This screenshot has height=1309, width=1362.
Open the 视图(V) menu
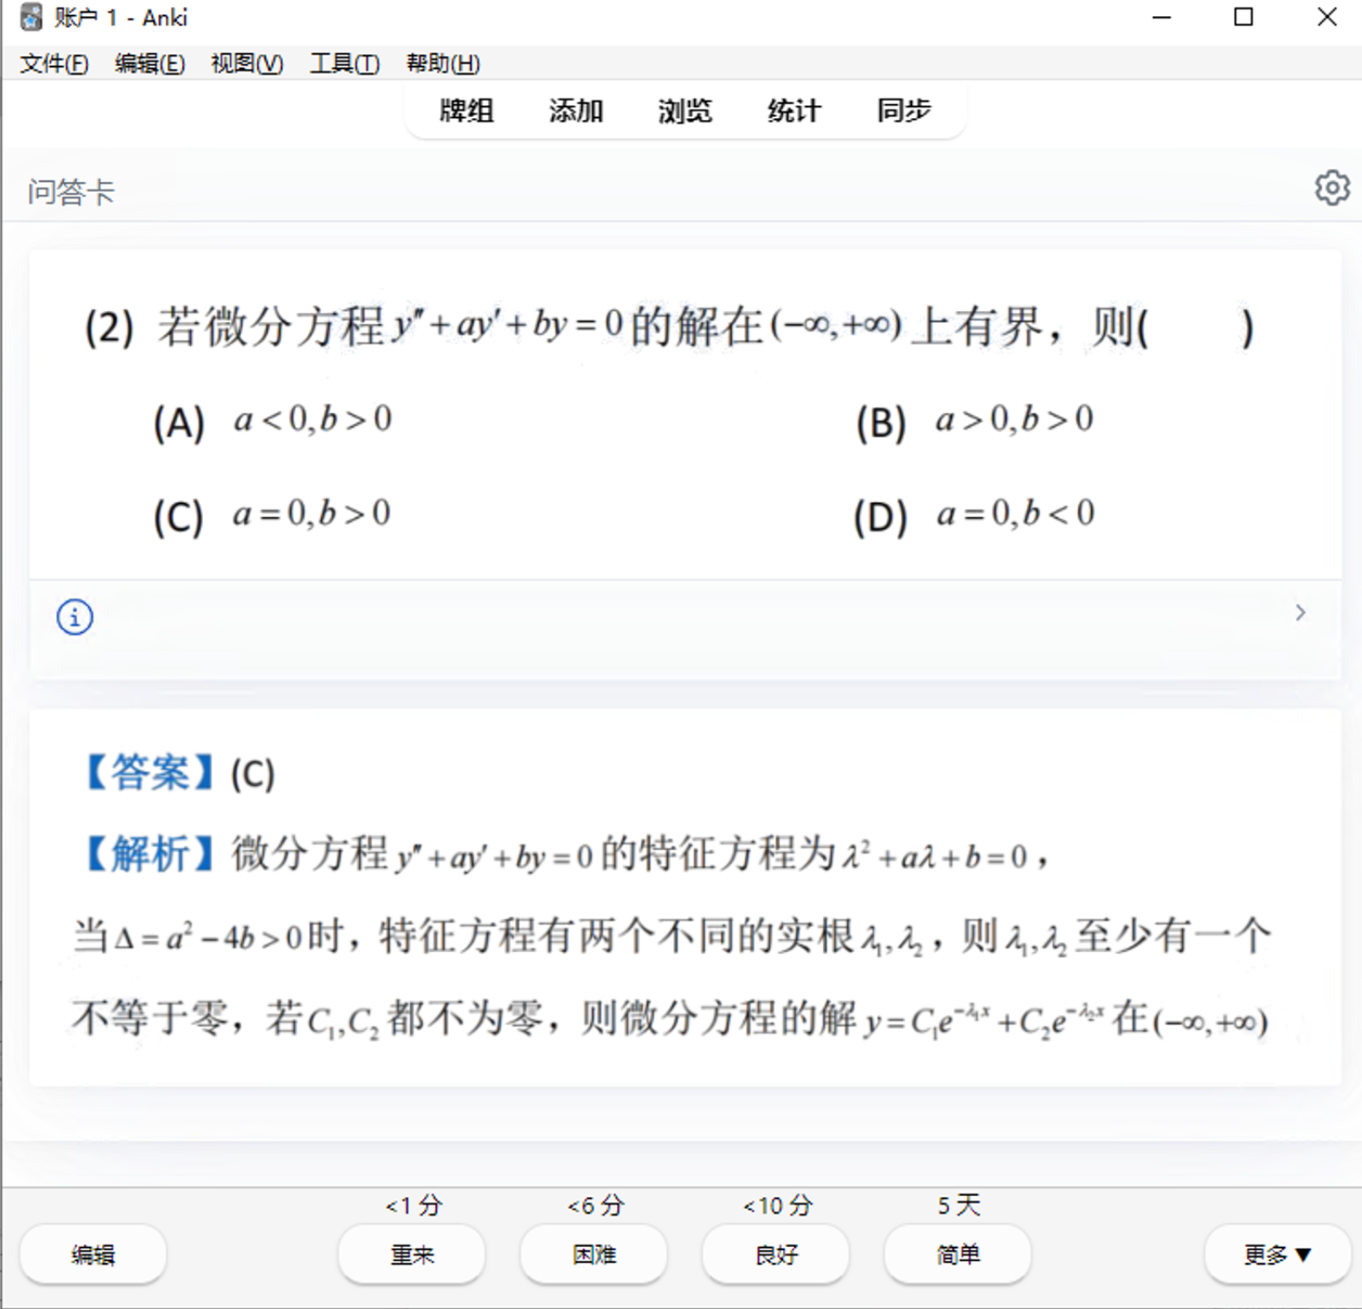pyautogui.click(x=247, y=64)
